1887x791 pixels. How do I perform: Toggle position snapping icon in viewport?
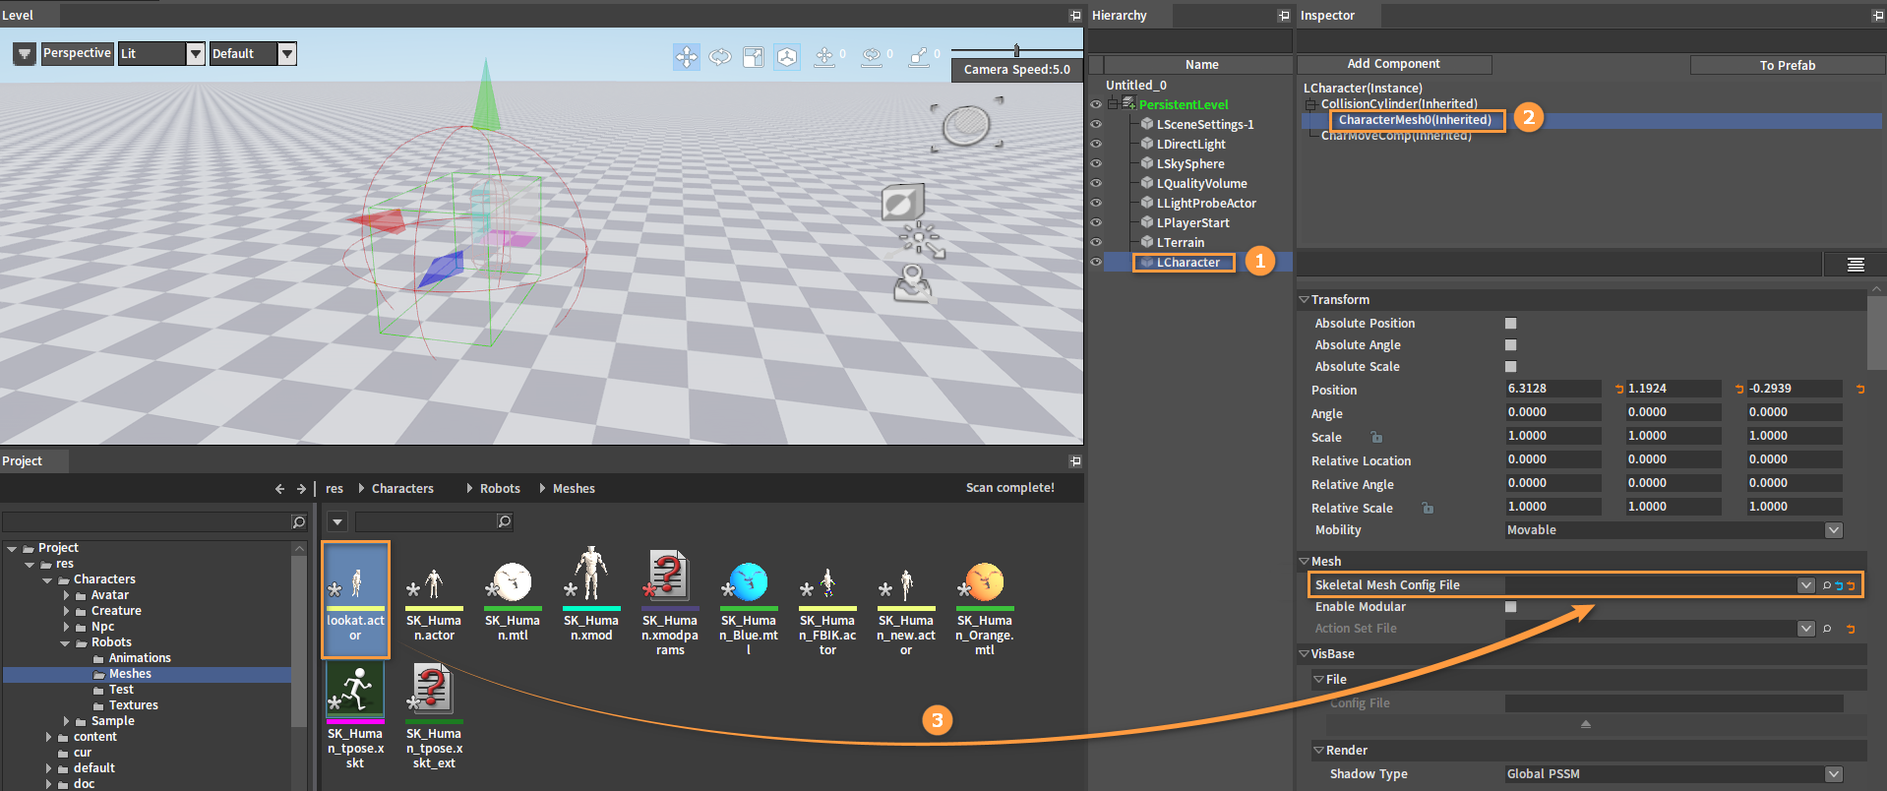click(x=824, y=57)
